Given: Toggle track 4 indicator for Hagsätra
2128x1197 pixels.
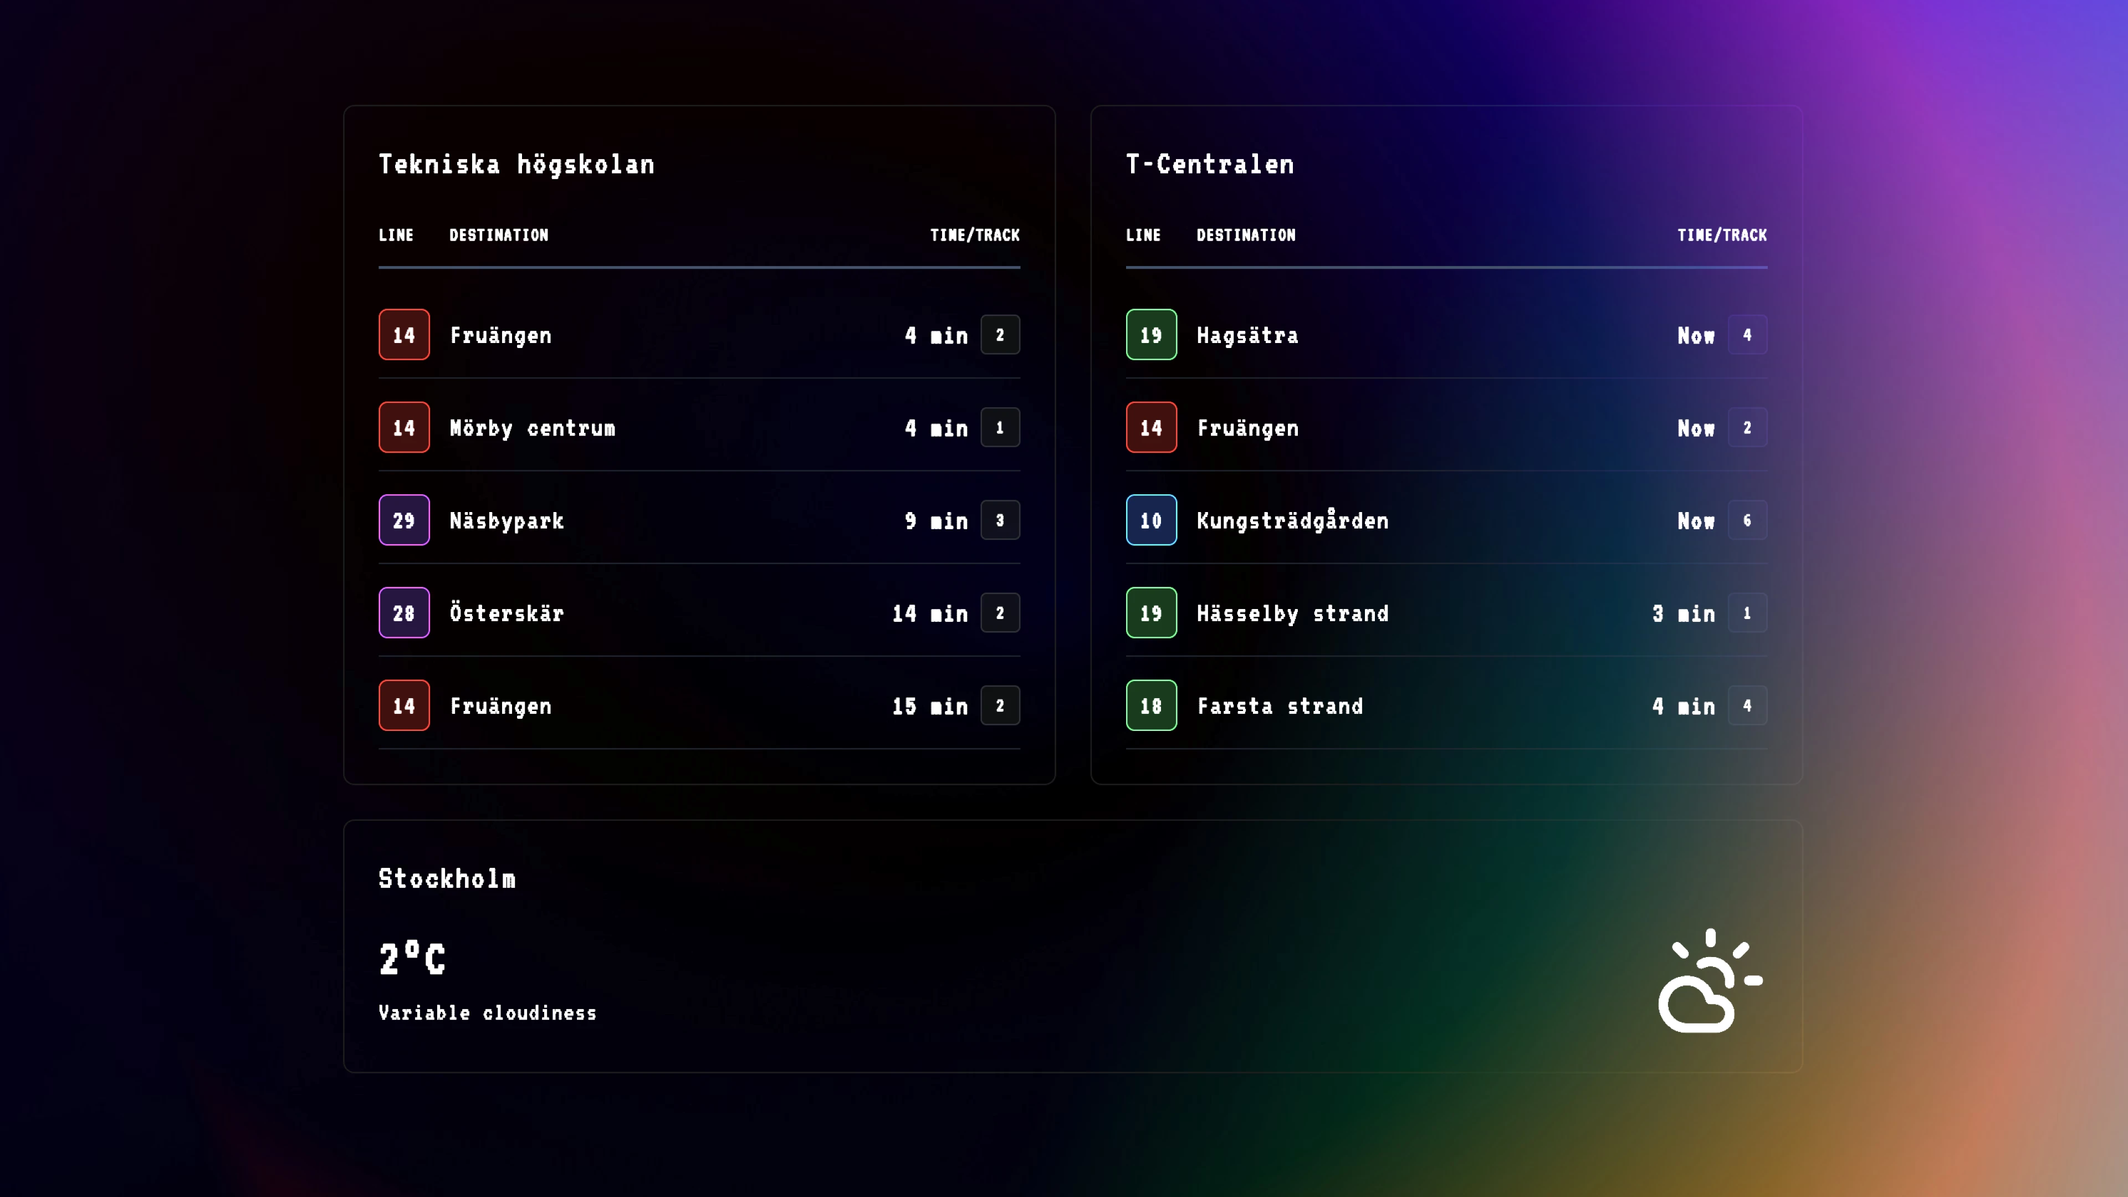Looking at the screenshot, I should pos(1748,335).
